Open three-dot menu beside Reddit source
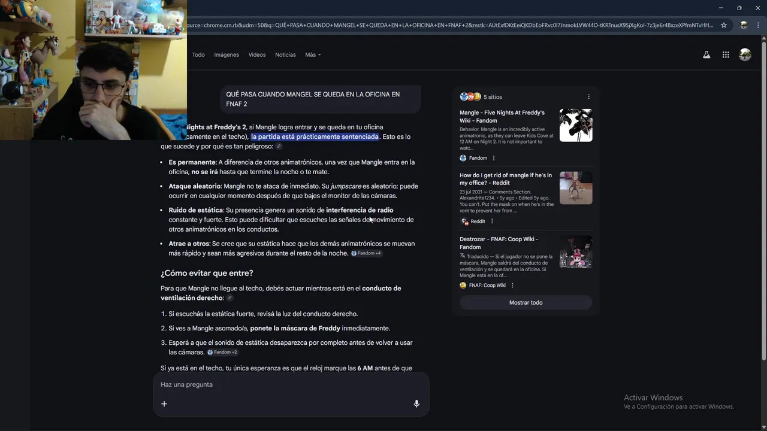The height and width of the screenshot is (431, 767). 492,221
